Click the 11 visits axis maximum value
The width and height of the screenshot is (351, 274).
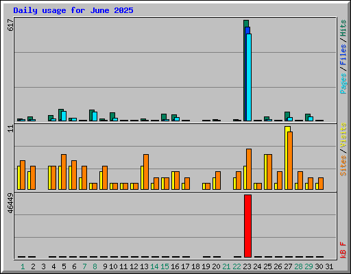tap(10, 129)
